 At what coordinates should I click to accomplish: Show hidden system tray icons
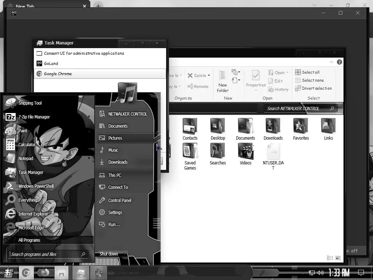click(303, 273)
